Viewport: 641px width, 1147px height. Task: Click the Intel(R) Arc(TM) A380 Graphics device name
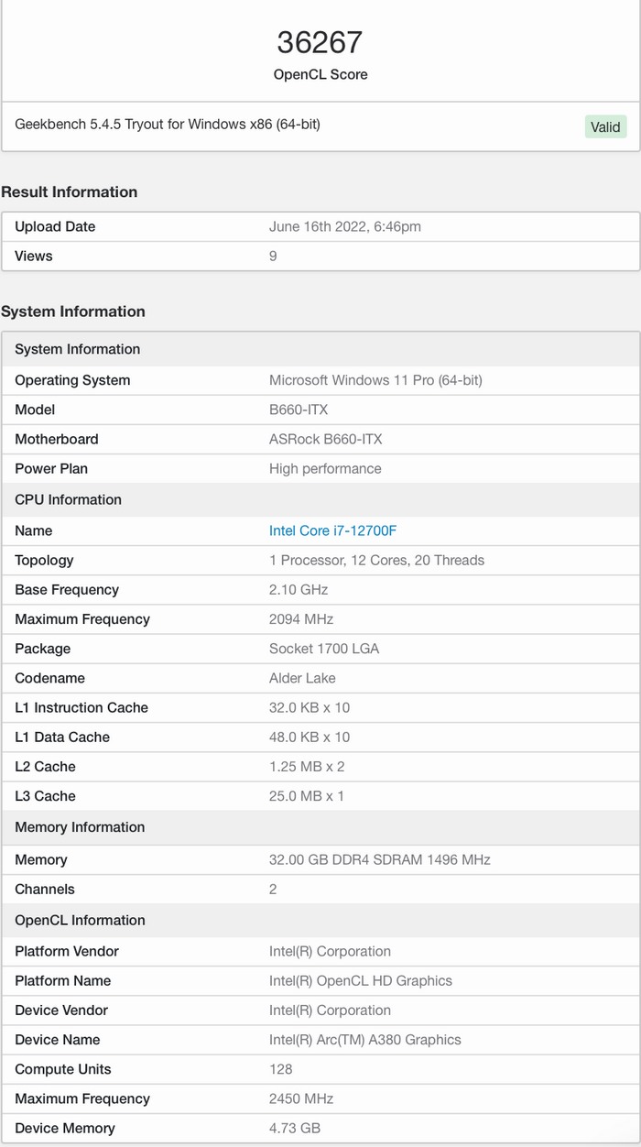364,1040
